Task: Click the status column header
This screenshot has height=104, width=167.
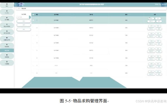Action: tap(126, 14)
